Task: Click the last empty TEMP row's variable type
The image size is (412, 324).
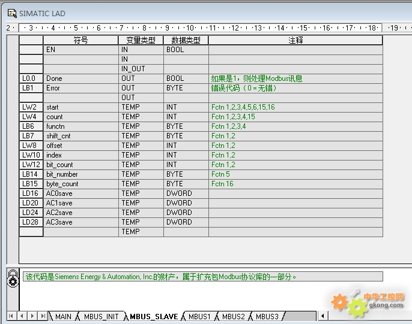Action: click(141, 232)
